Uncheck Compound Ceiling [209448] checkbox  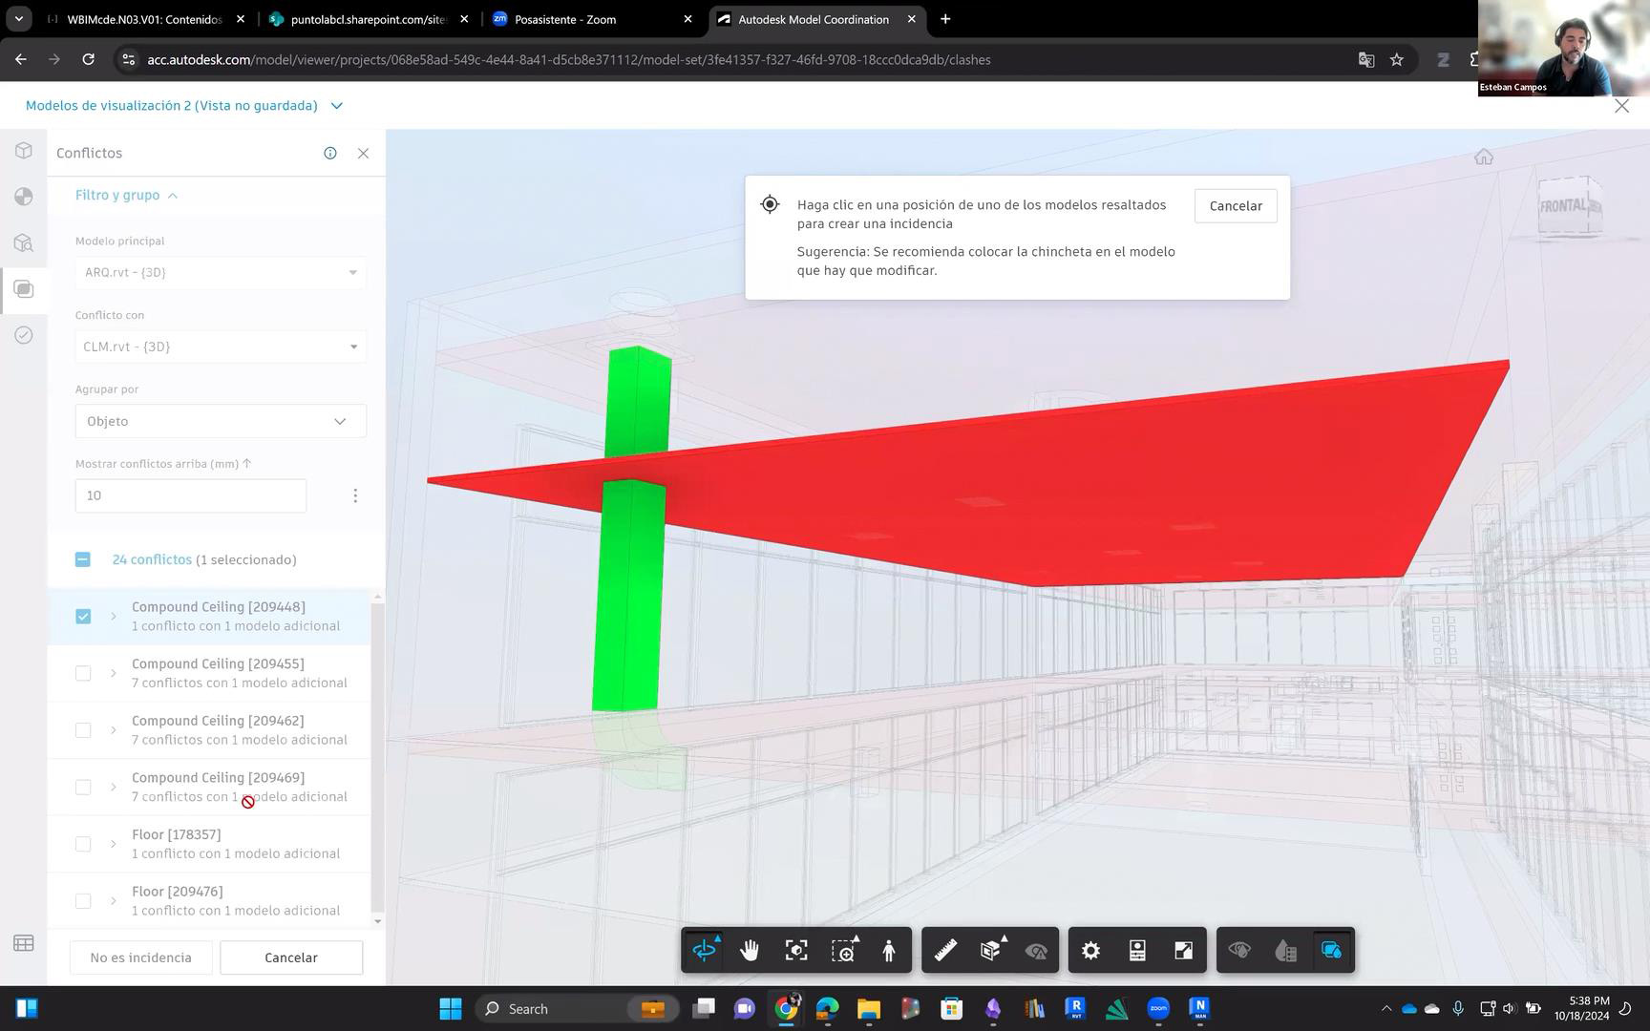pos(83,617)
